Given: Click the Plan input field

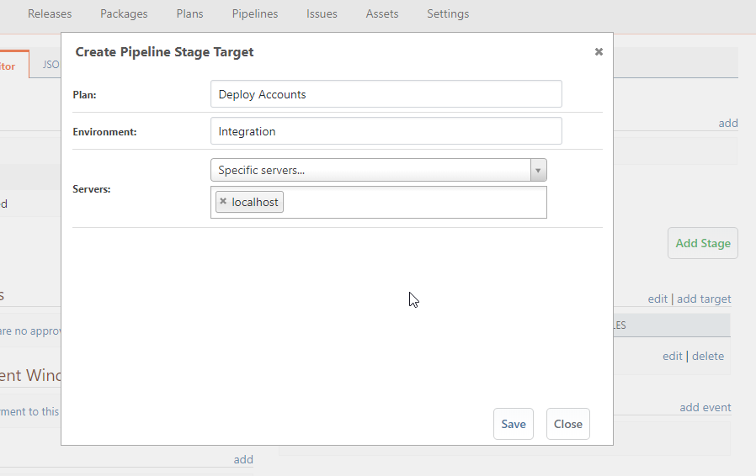Looking at the screenshot, I should [x=386, y=94].
